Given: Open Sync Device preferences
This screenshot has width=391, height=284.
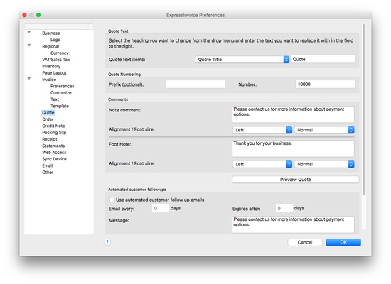Looking at the screenshot, I should click(x=54, y=159).
